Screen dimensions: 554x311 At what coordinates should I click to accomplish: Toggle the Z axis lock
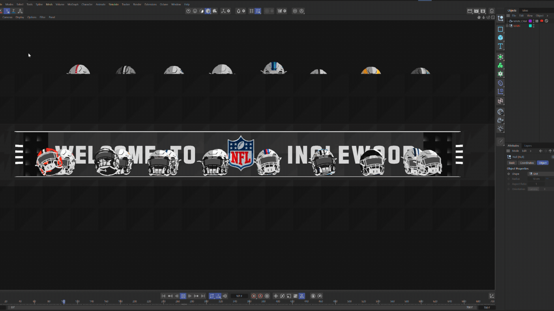[x=14, y=11]
